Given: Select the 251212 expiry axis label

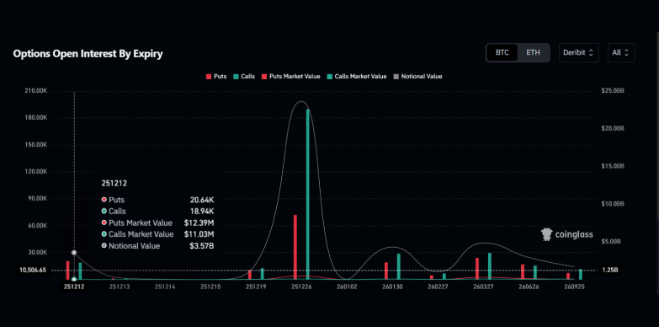Looking at the screenshot, I should [x=74, y=287].
